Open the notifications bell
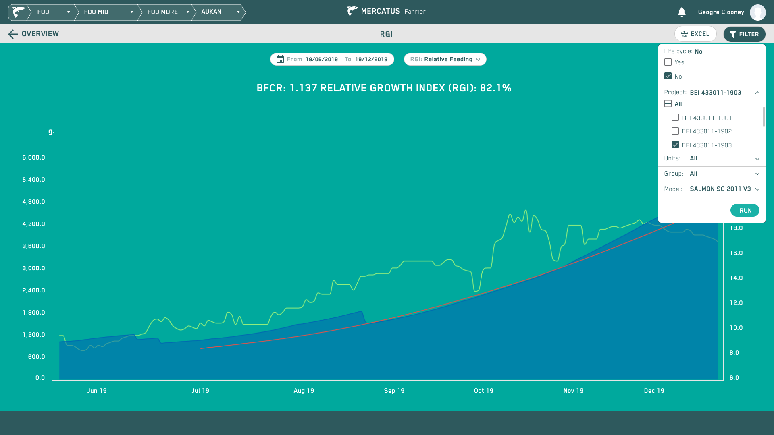 pos(682,12)
